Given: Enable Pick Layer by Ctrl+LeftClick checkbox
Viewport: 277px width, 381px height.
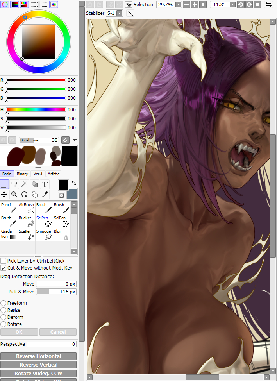Looking at the screenshot, I should tap(4, 261).
